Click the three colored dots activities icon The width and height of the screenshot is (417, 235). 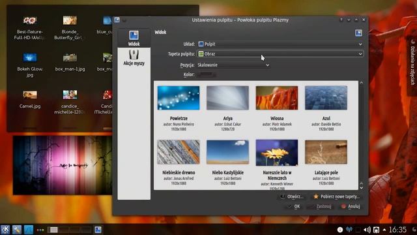(x=40, y=230)
